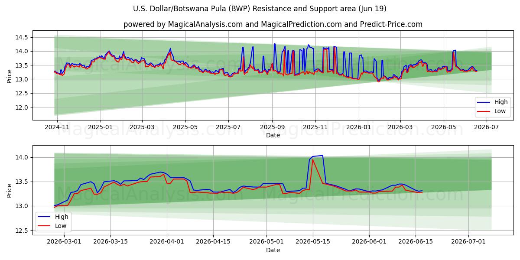Click the 2026-03 date tick label
The height and width of the screenshot is (260, 520).
[400, 127]
